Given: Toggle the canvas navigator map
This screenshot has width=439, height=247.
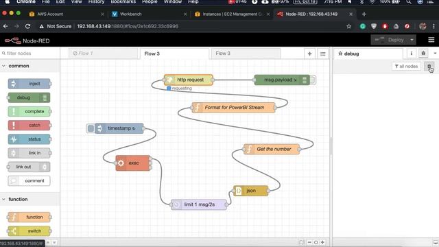Looking at the screenshot, I should coord(301,242).
